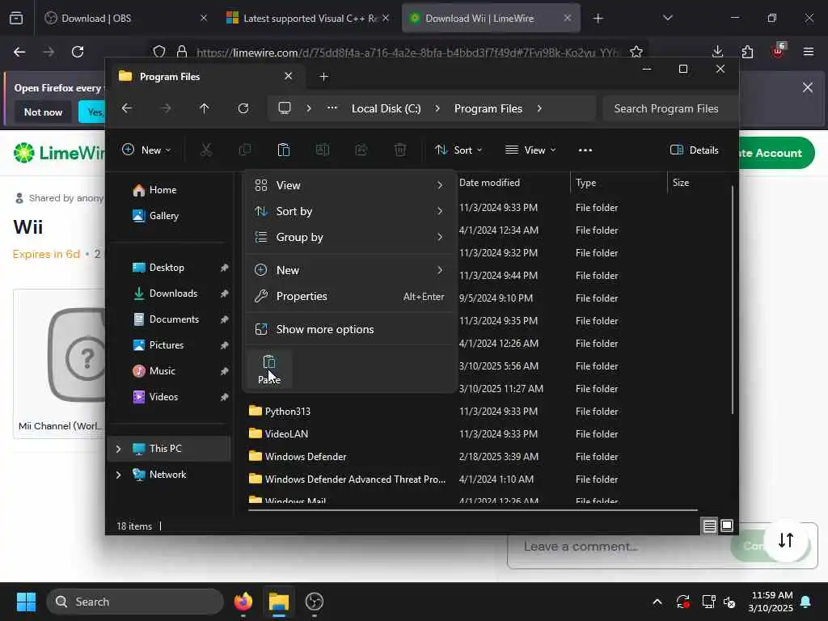Open the uBlock extension icon
The width and height of the screenshot is (828, 621).
pos(778,51)
